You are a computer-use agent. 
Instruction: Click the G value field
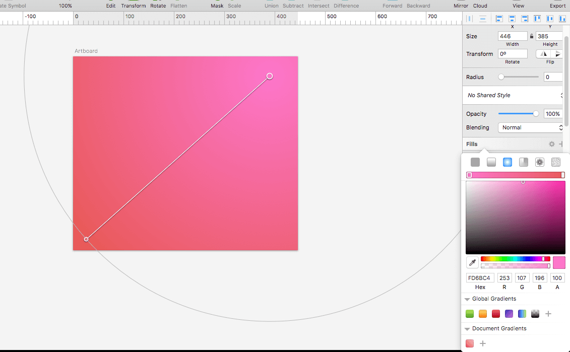[x=522, y=278]
